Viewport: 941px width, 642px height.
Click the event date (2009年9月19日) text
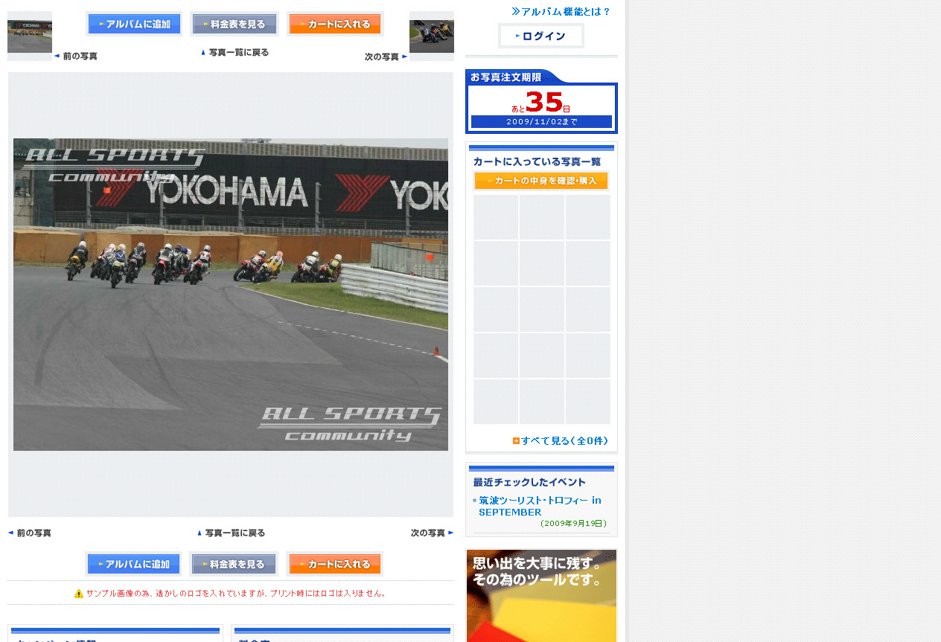pos(573,523)
